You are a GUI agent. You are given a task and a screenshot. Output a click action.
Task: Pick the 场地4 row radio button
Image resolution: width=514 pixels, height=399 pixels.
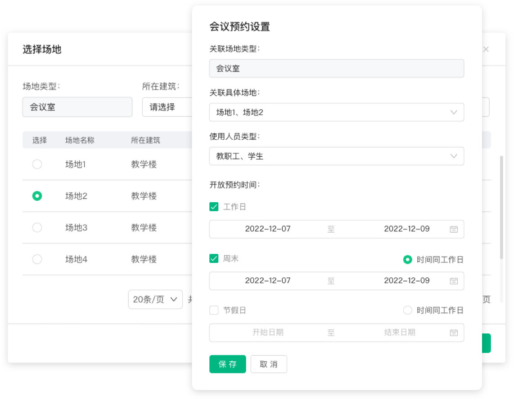[37, 259]
